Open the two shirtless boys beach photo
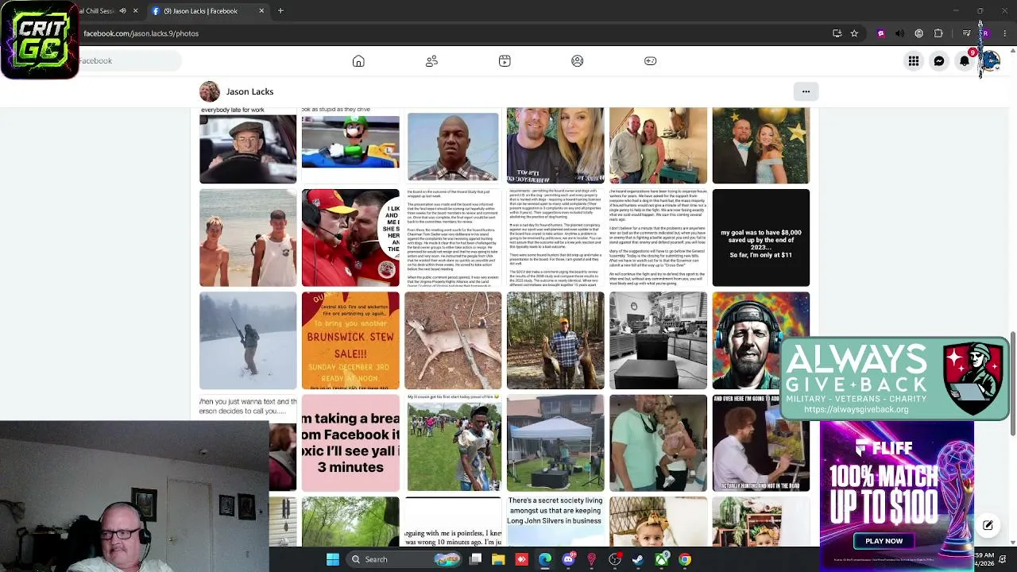 click(x=248, y=238)
